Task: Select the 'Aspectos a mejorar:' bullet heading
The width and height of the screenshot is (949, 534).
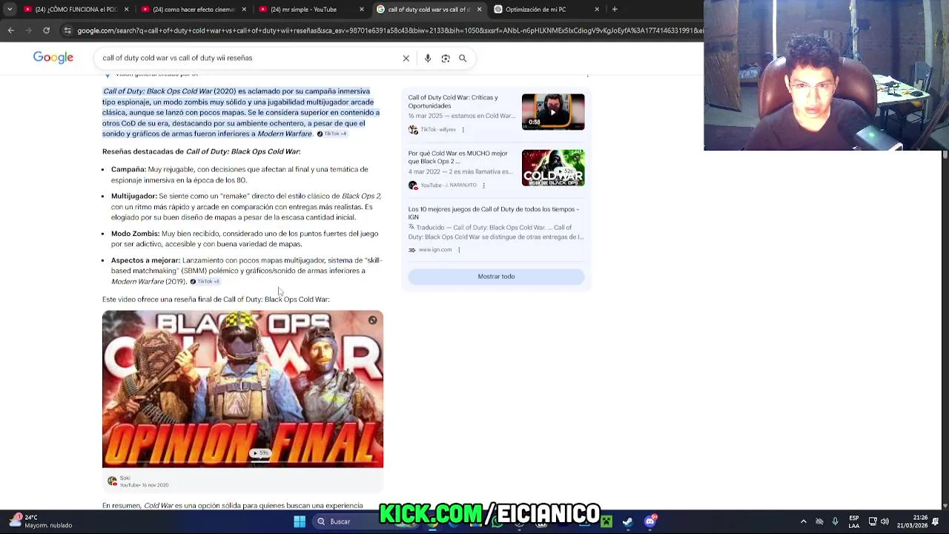Action: 145,260
